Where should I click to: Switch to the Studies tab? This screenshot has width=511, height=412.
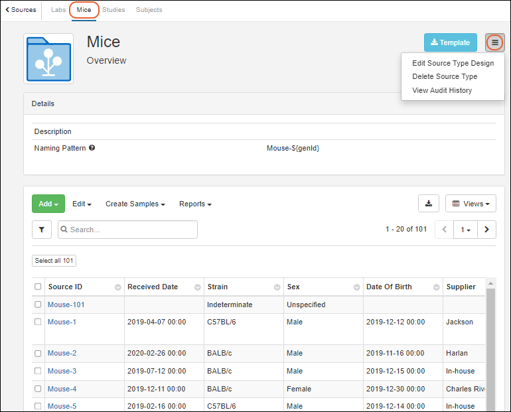coord(113,10)
